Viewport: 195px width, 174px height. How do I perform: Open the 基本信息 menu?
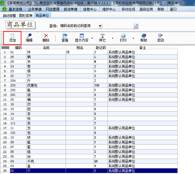15,9
